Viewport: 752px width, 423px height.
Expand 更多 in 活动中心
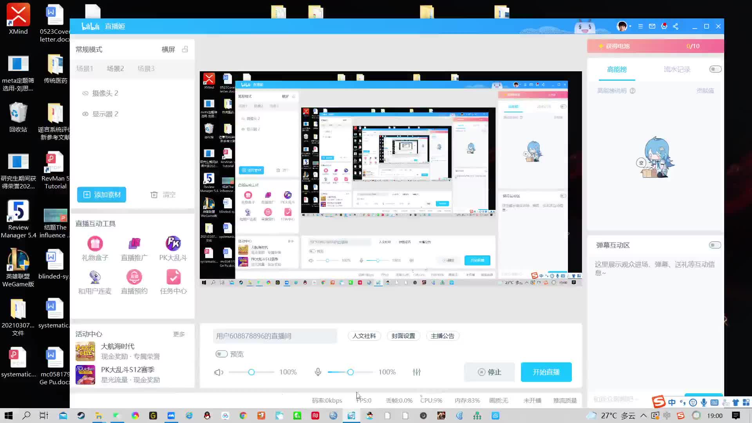click(x=179, y=334)
